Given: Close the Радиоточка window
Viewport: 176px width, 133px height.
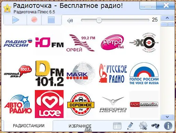Looking at the screenshot, I should coord(166,5).
